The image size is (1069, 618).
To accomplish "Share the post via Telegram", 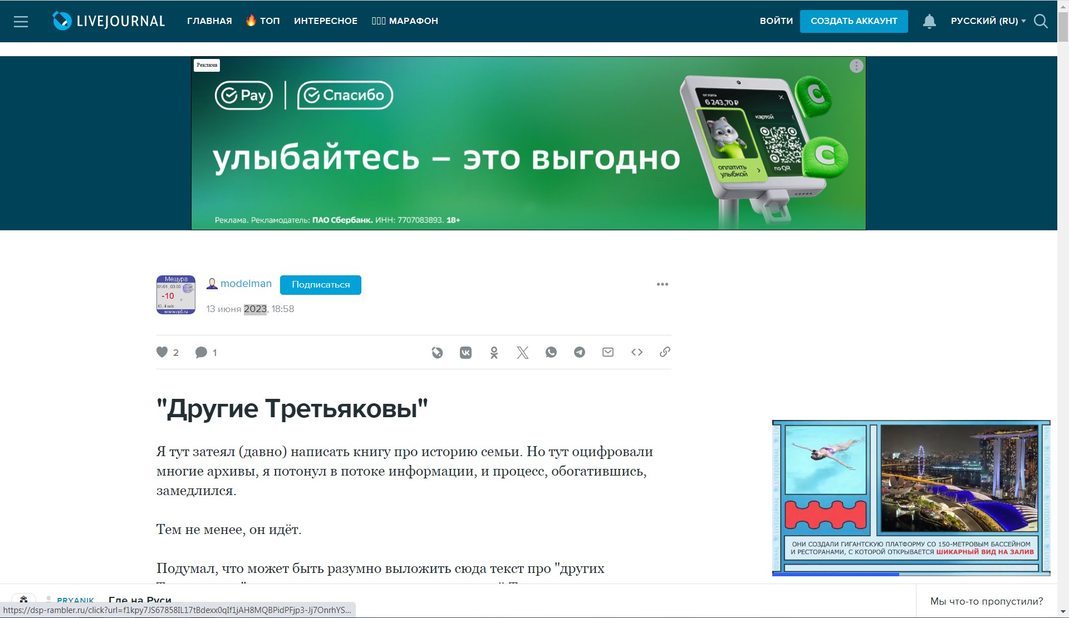I will 580,352.
